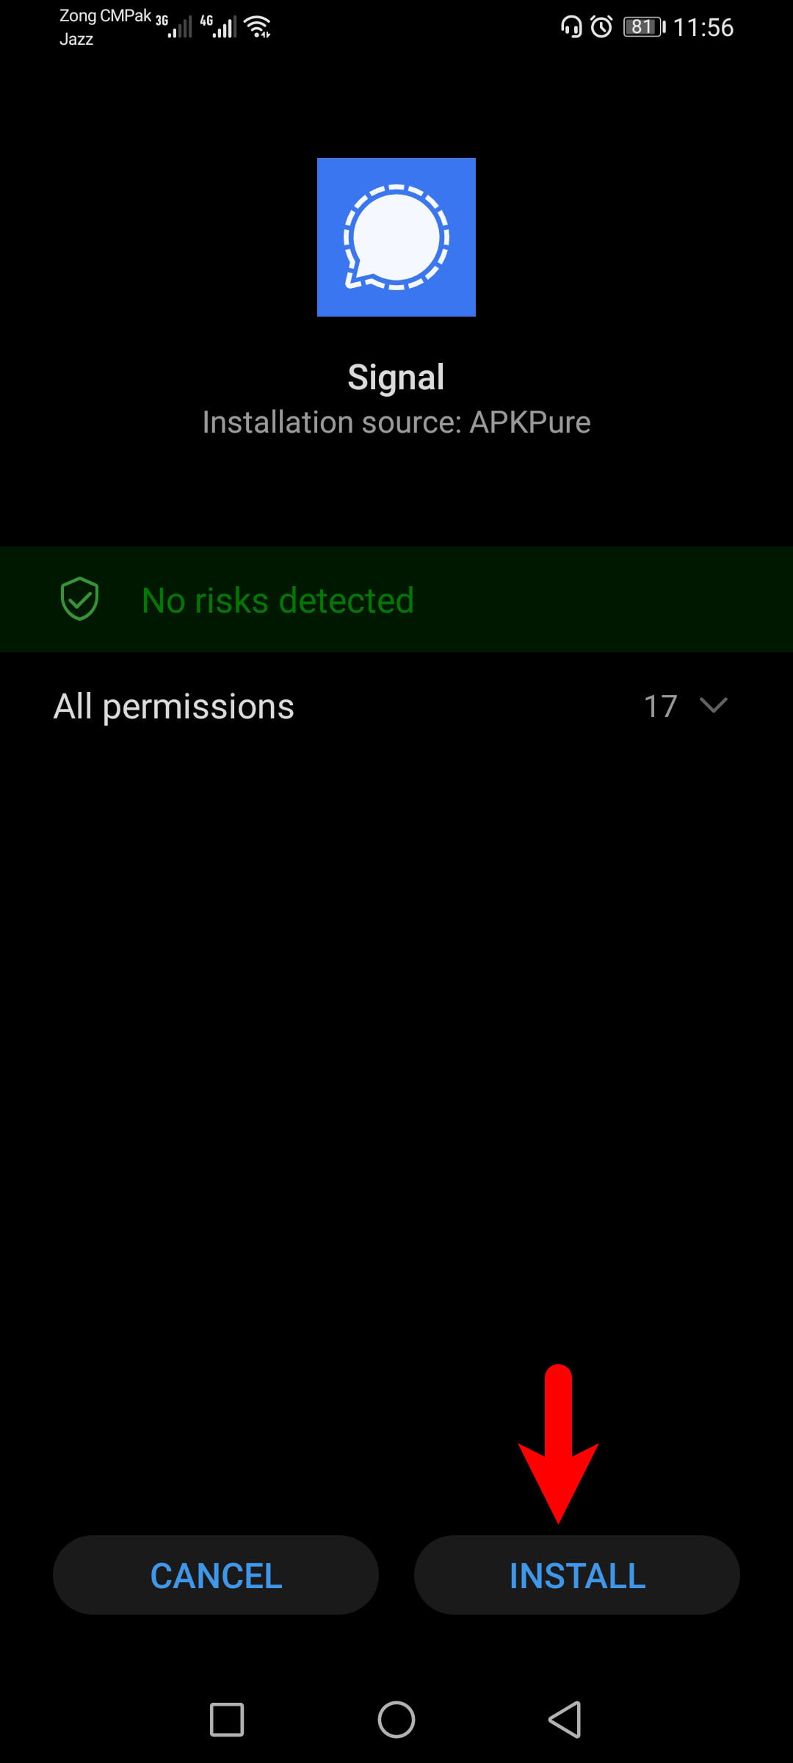Tap the green shield security icon
The image size is (793, 1763).
[79, 599]
